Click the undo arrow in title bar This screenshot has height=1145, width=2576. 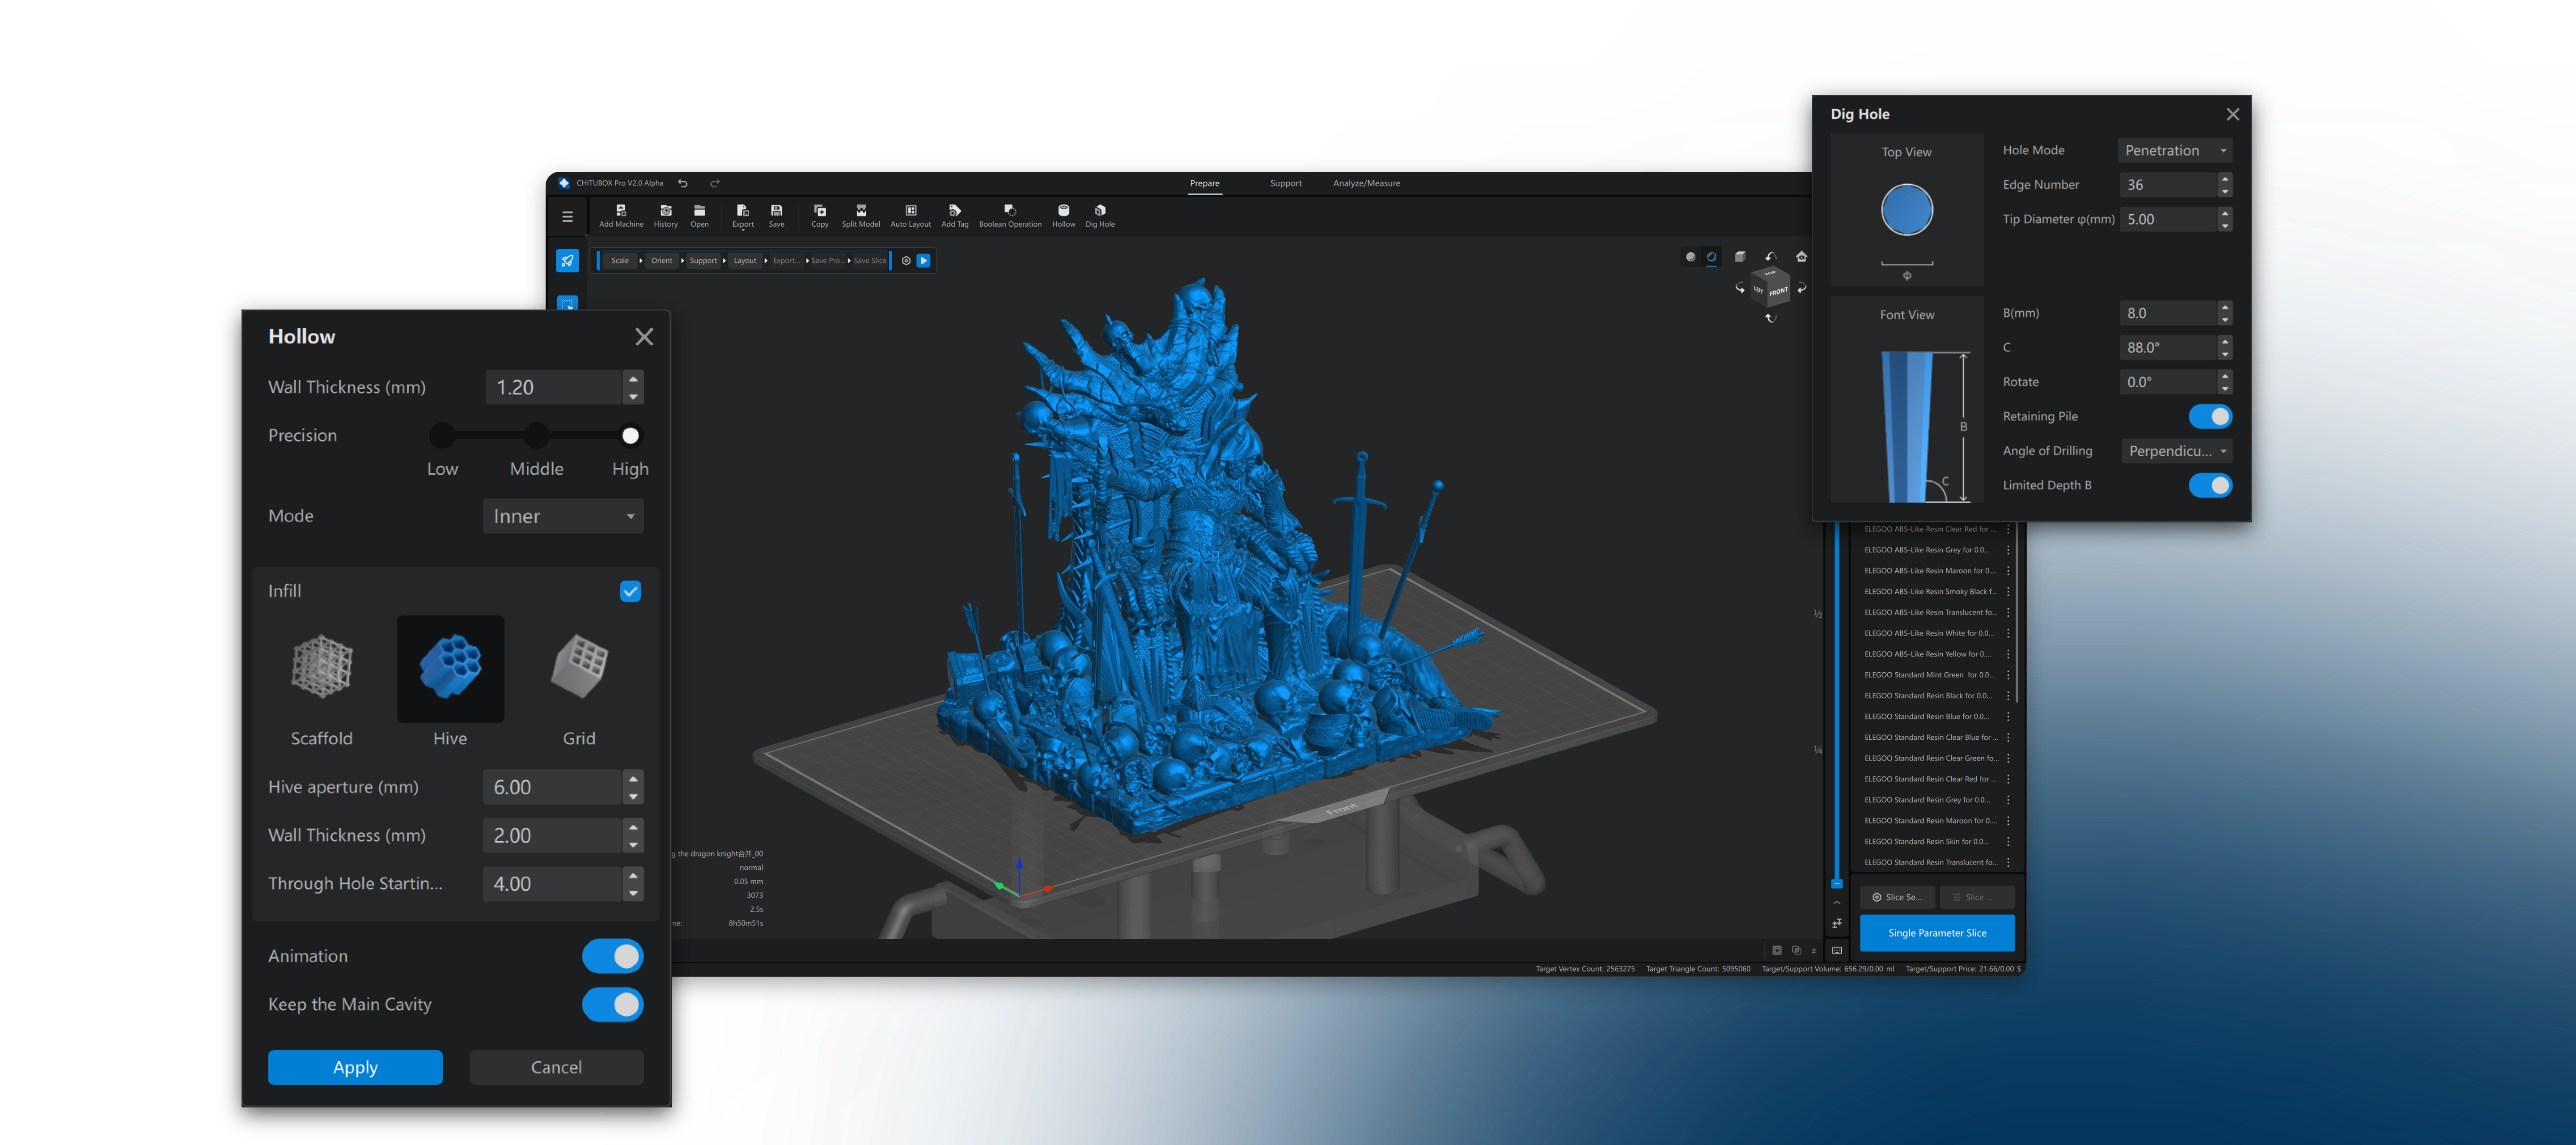point(683,183)
